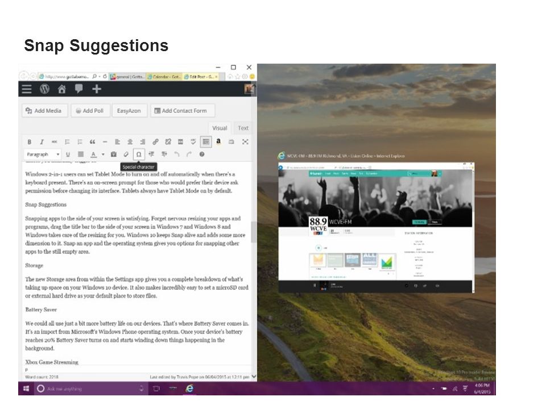Justify the text alignment
The image size is (546, 409).
tap(80, 155)
